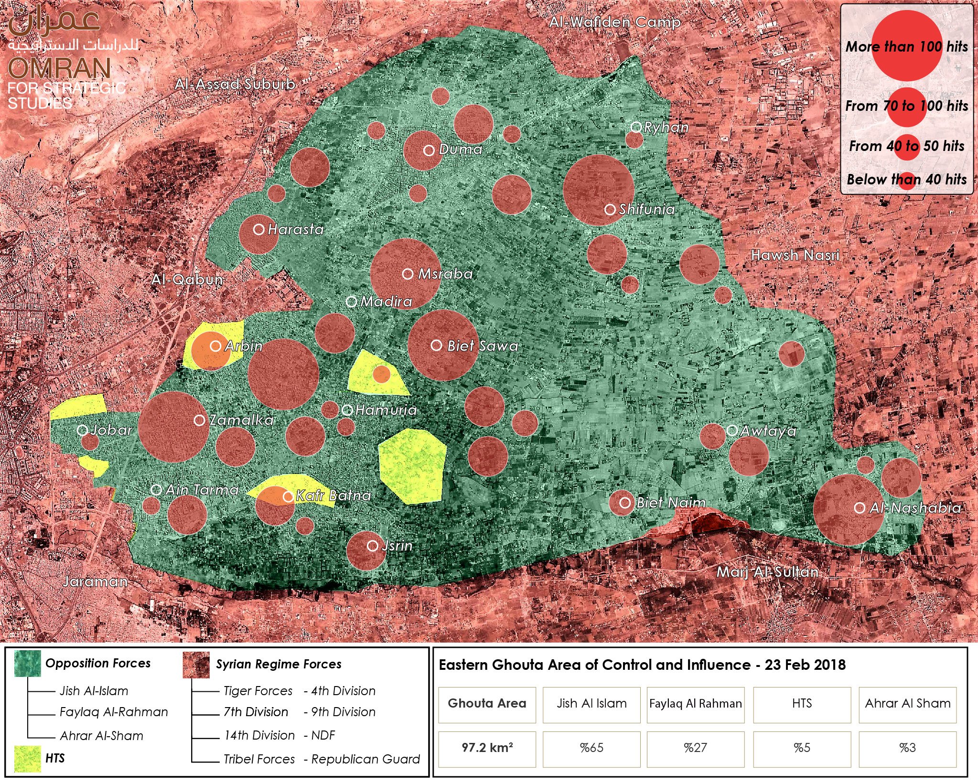Click the Arbin location marker
Screen dimensions: 978x784
point(215,346)
